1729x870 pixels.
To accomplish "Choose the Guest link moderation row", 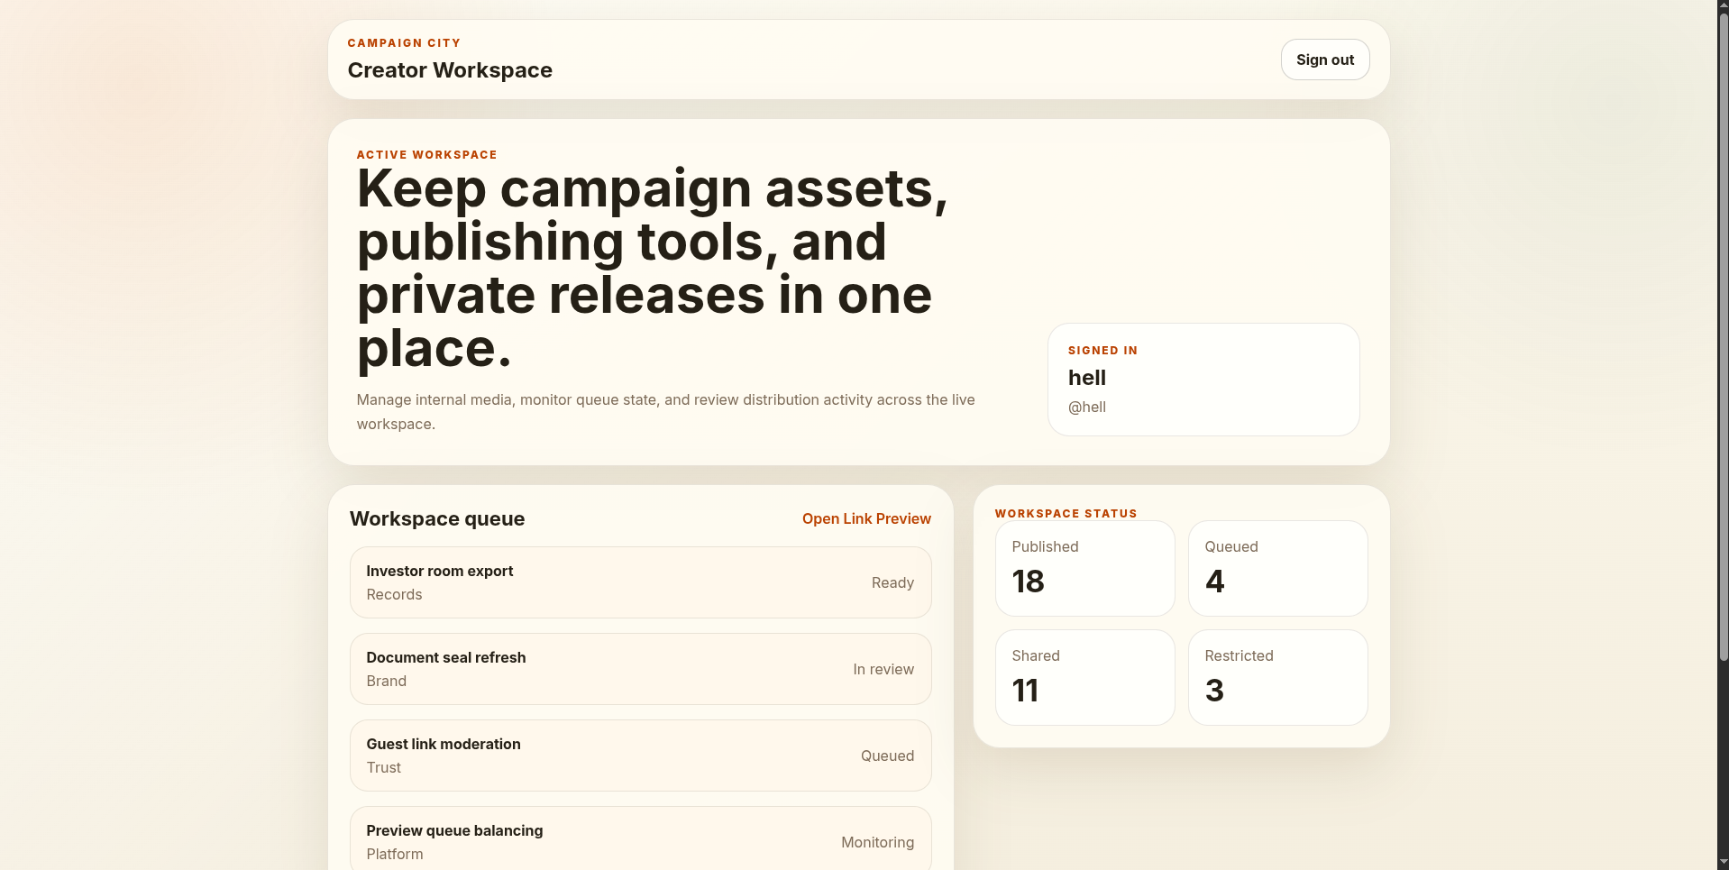I will pyautogui.click(x=640, y=756).
